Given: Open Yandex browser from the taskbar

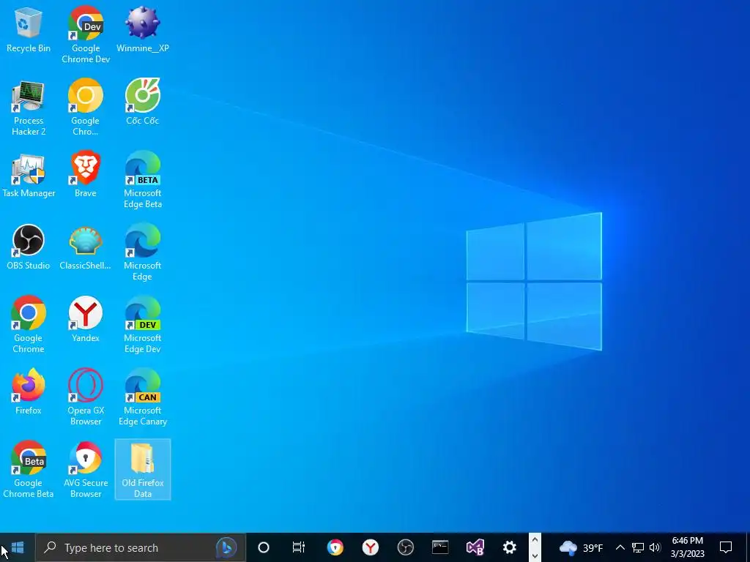Looking at the screenshot, I should (x=370, y=547).
